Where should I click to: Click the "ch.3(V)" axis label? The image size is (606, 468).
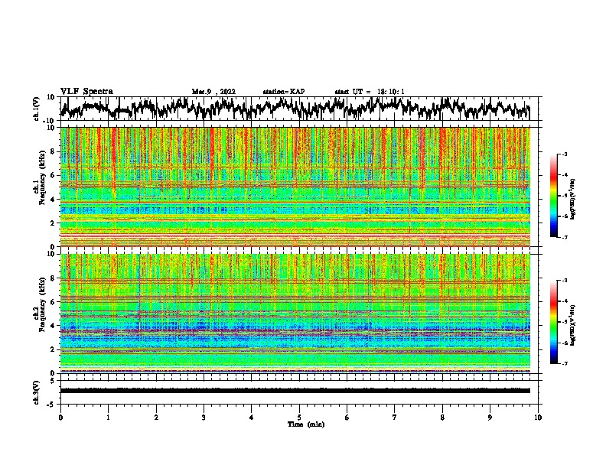[37, 392]
